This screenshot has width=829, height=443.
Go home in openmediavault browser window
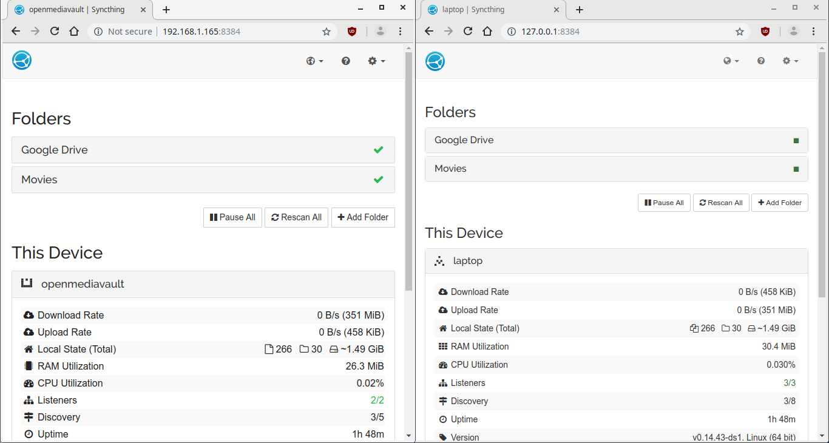pyautogui.click(x=74, y=32)
